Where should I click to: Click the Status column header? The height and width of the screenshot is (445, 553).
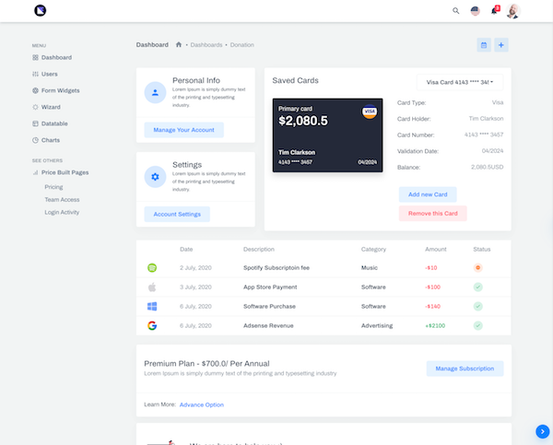click(482, 250)
